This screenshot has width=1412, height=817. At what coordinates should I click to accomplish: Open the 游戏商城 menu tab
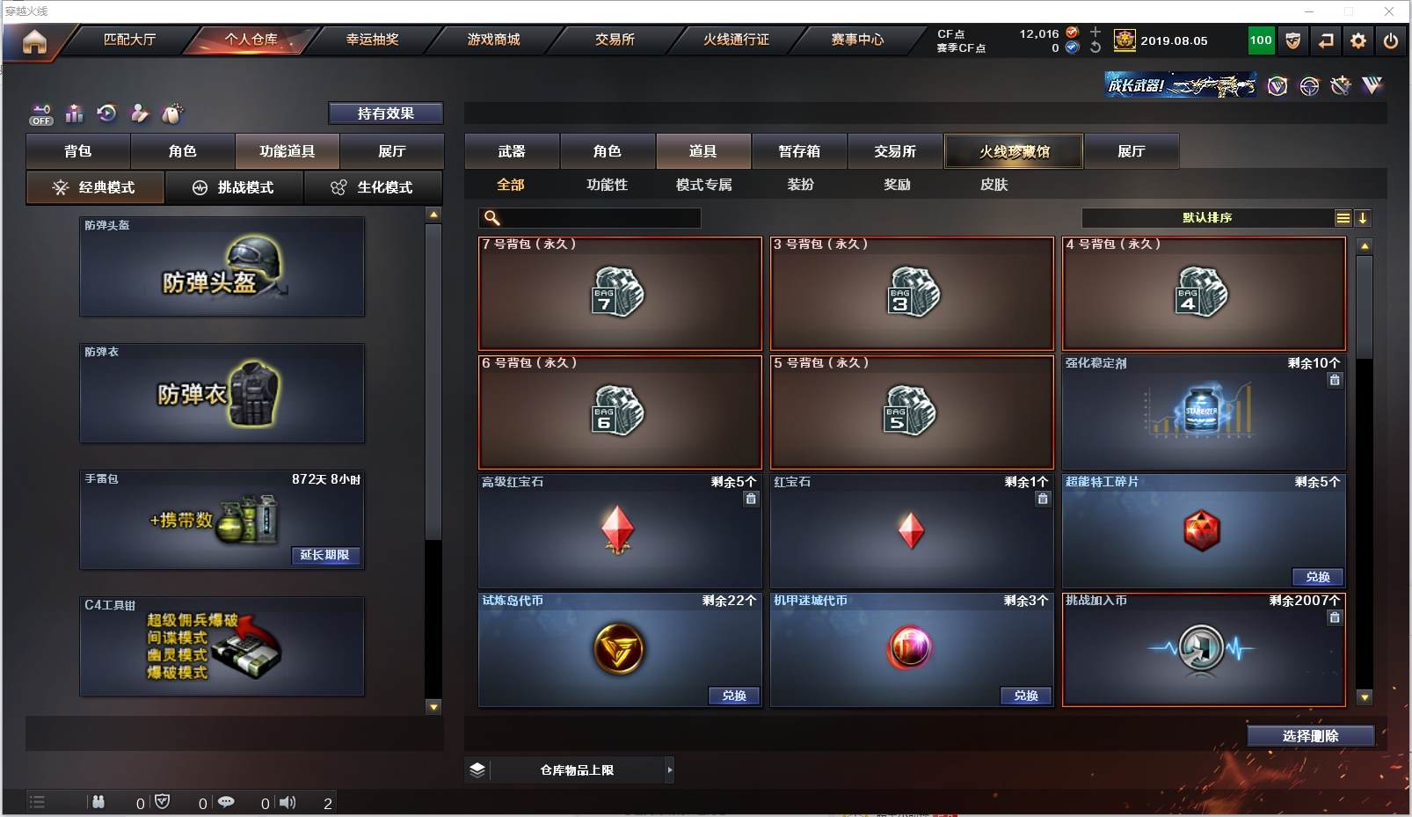[493, 40]
